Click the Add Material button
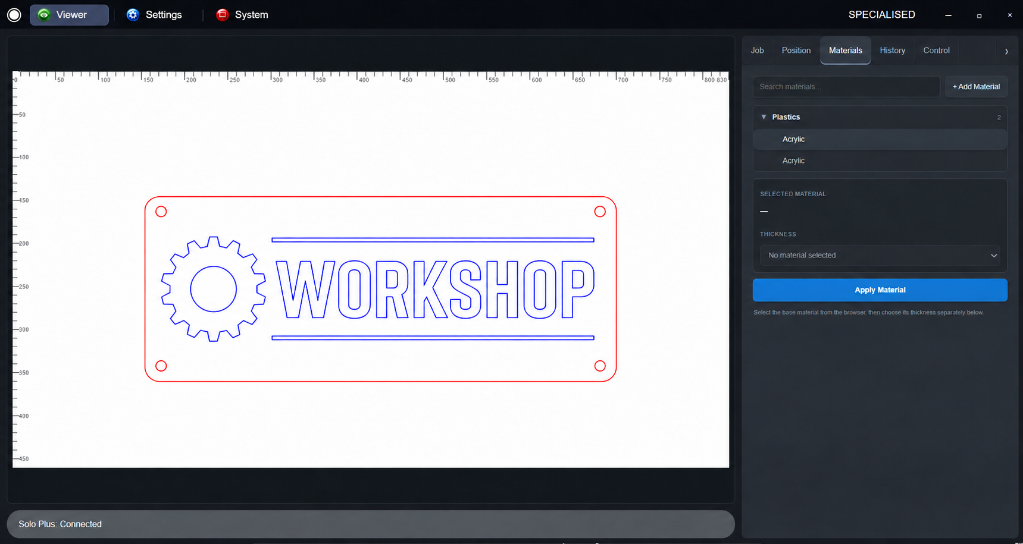Viewport: 1023px width, 544px height. click(x=976, y=87)
